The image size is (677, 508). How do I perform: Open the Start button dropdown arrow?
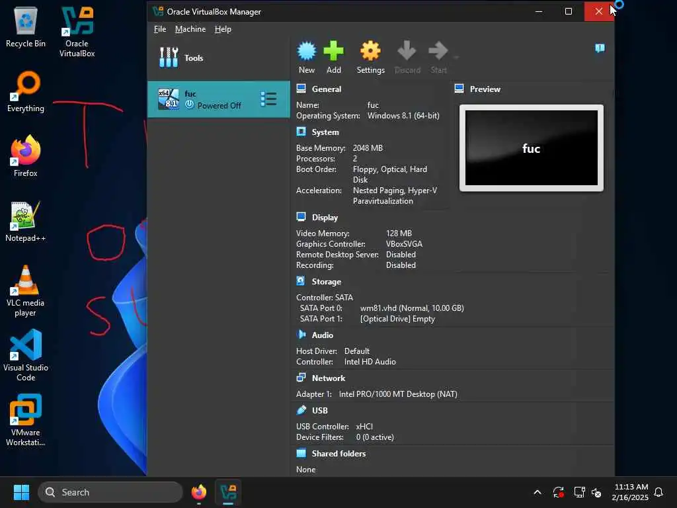click(456, 58)
